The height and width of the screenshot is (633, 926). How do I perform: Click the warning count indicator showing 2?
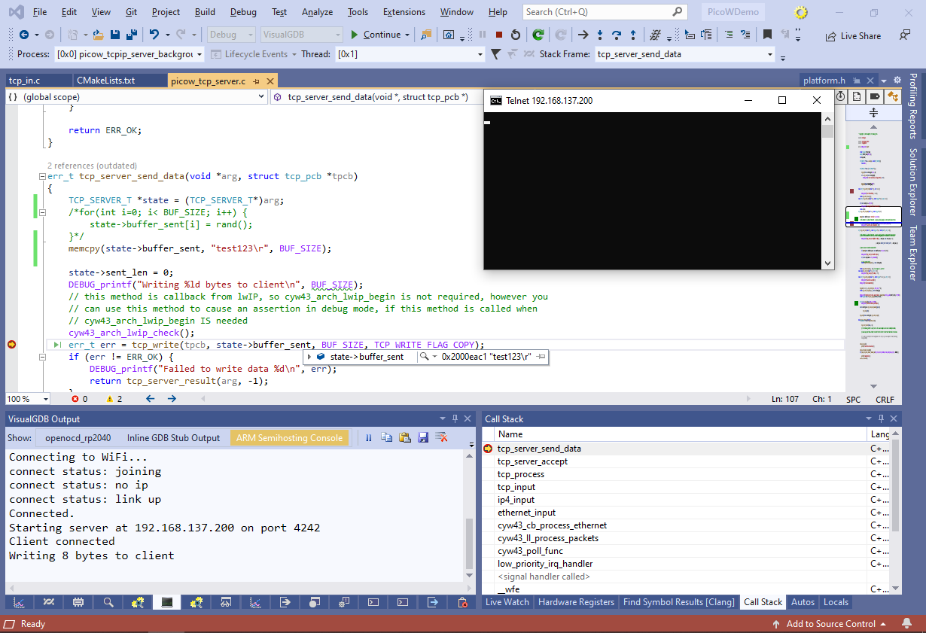114,399
